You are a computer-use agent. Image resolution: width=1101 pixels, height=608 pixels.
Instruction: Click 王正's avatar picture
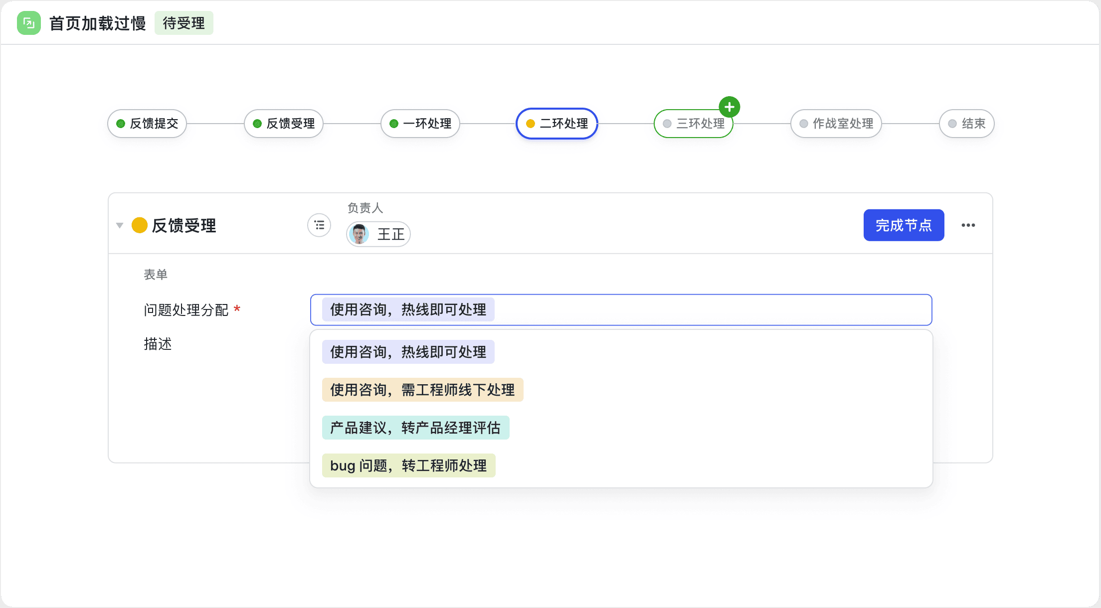click(360, 234)
